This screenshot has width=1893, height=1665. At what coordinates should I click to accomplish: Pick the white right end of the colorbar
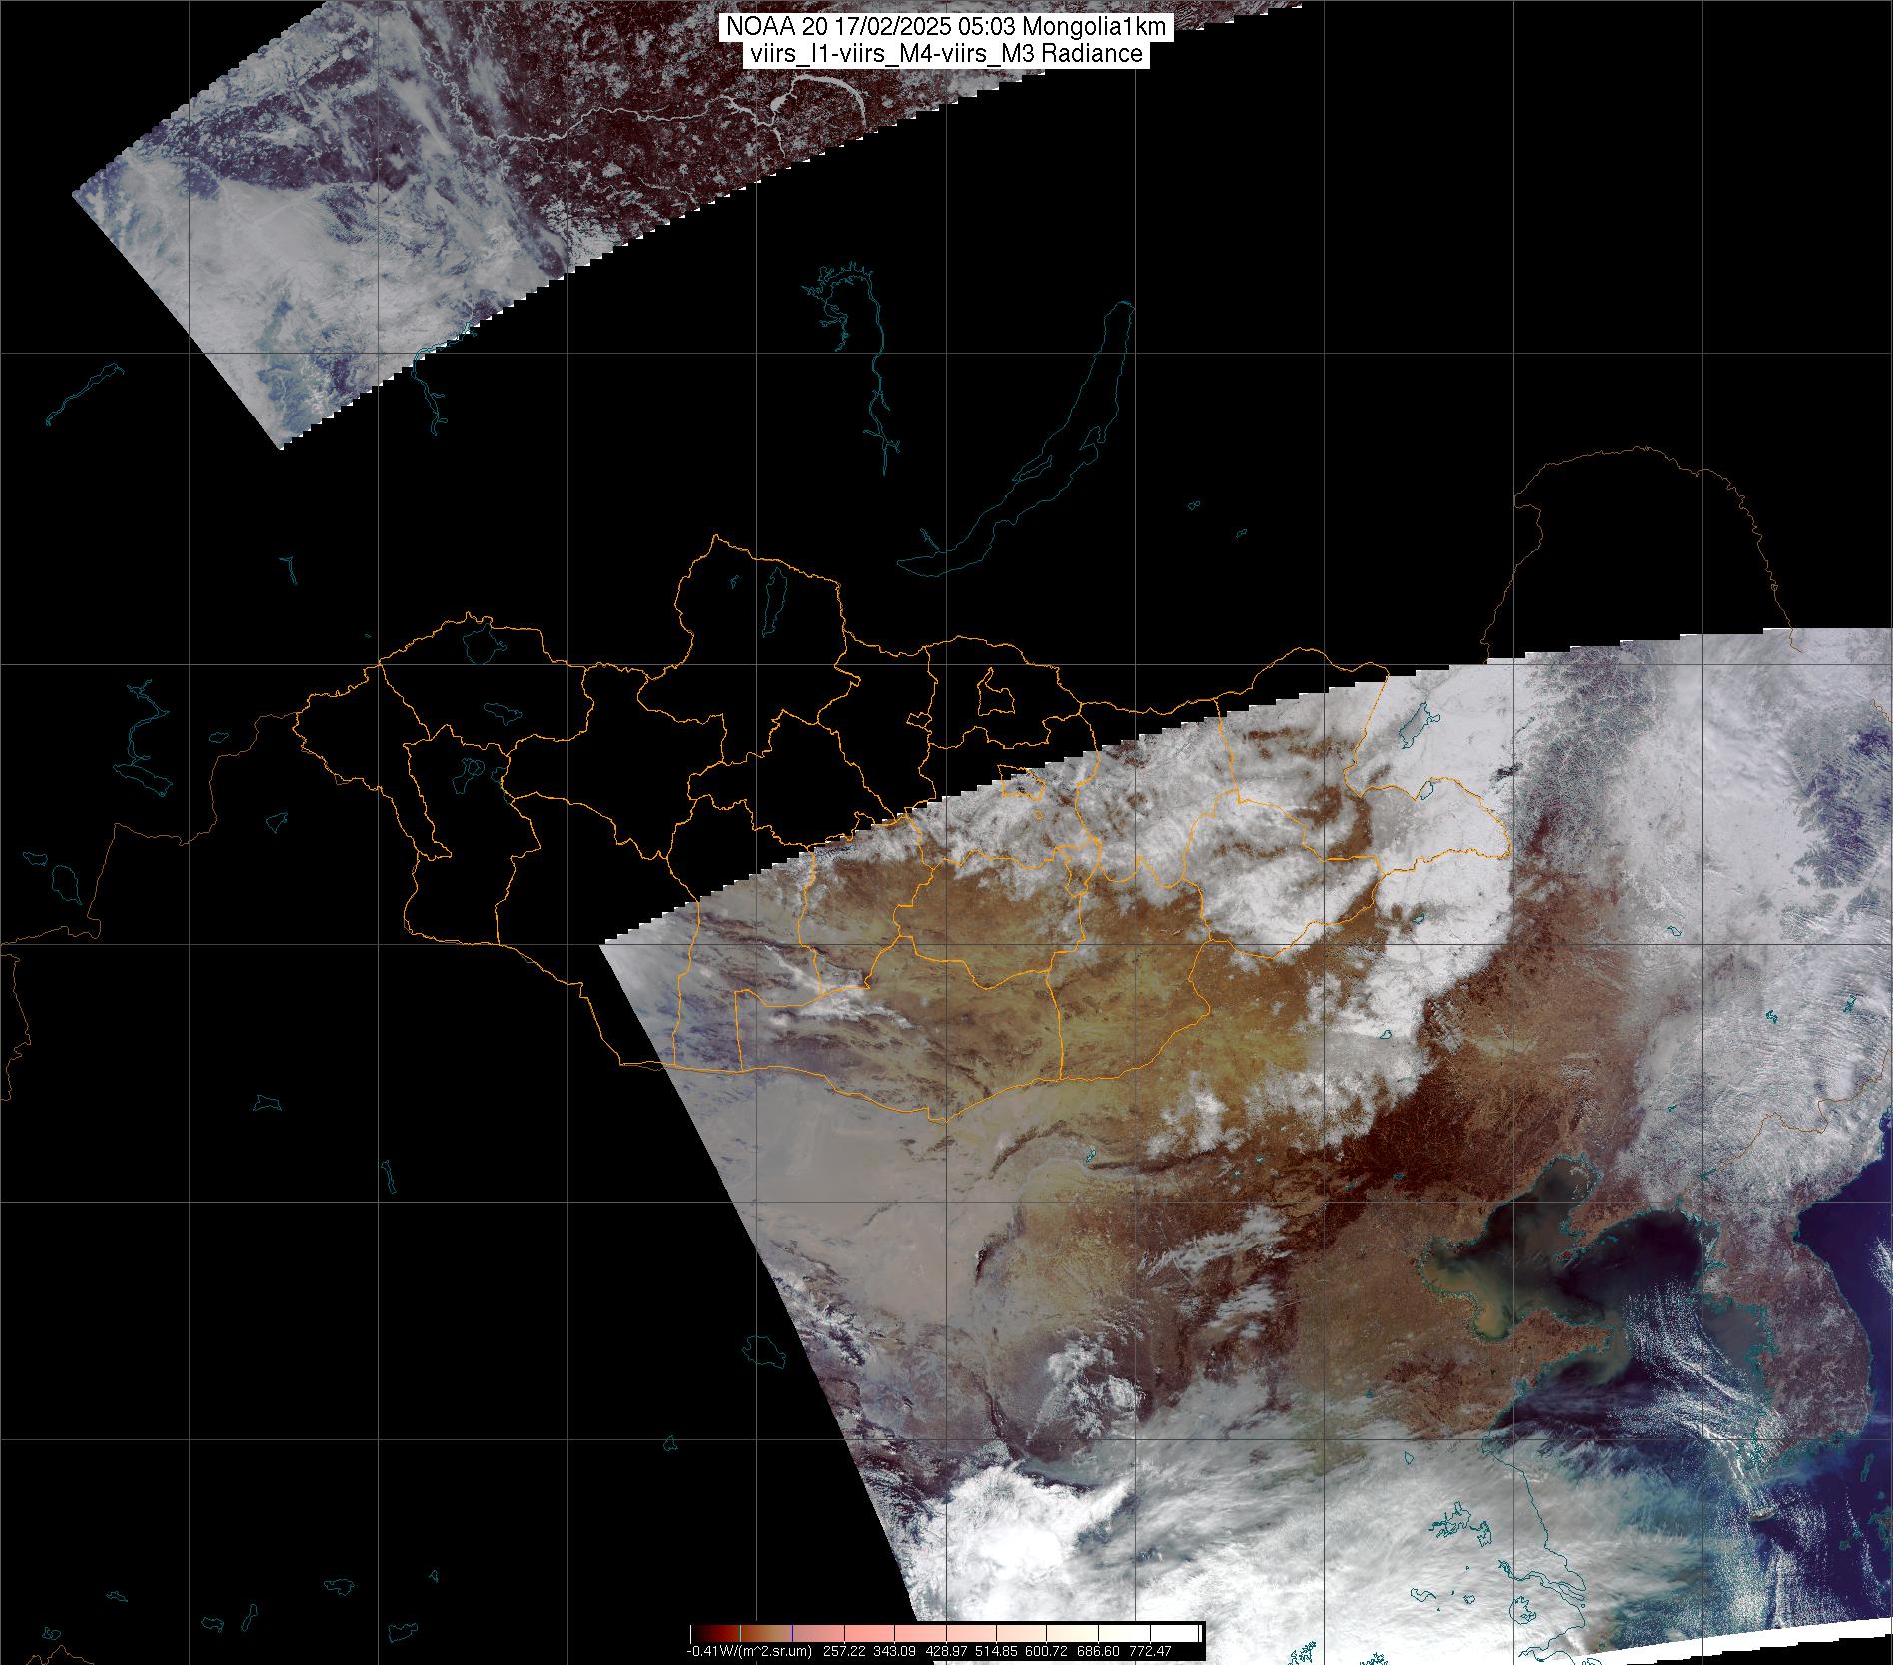[1174, 1633]
